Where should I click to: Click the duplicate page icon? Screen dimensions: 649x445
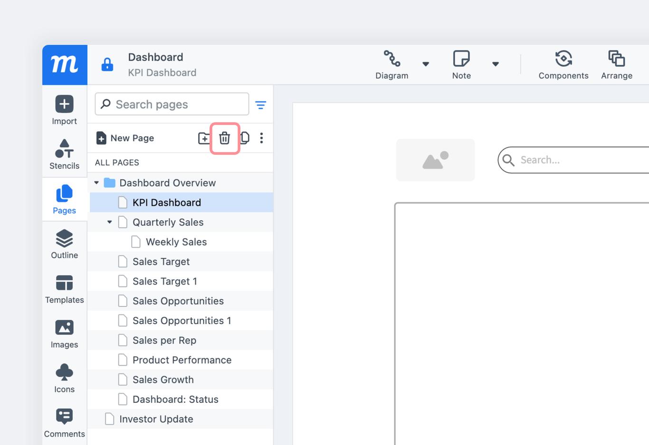(x=245, y=138)
